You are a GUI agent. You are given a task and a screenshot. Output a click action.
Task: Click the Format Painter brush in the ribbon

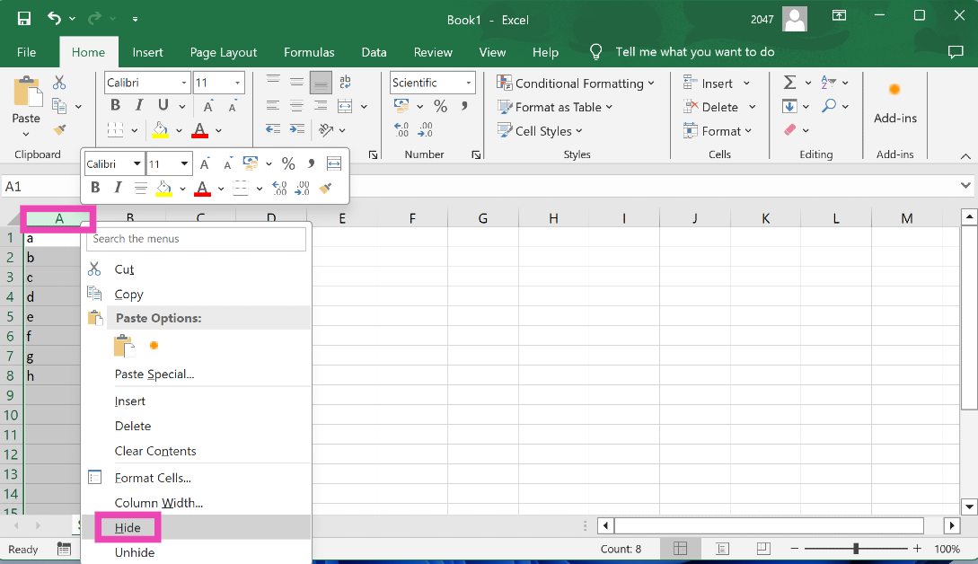pyautogui.click(x=59, y=129)
